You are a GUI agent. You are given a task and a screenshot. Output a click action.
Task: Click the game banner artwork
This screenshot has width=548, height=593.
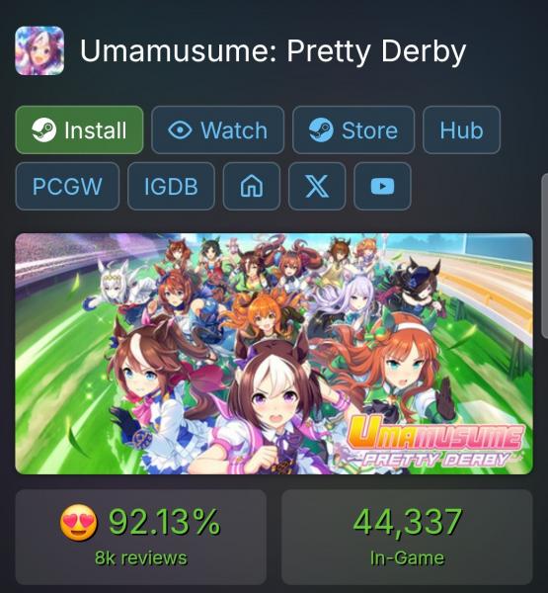tap(274, 354)
